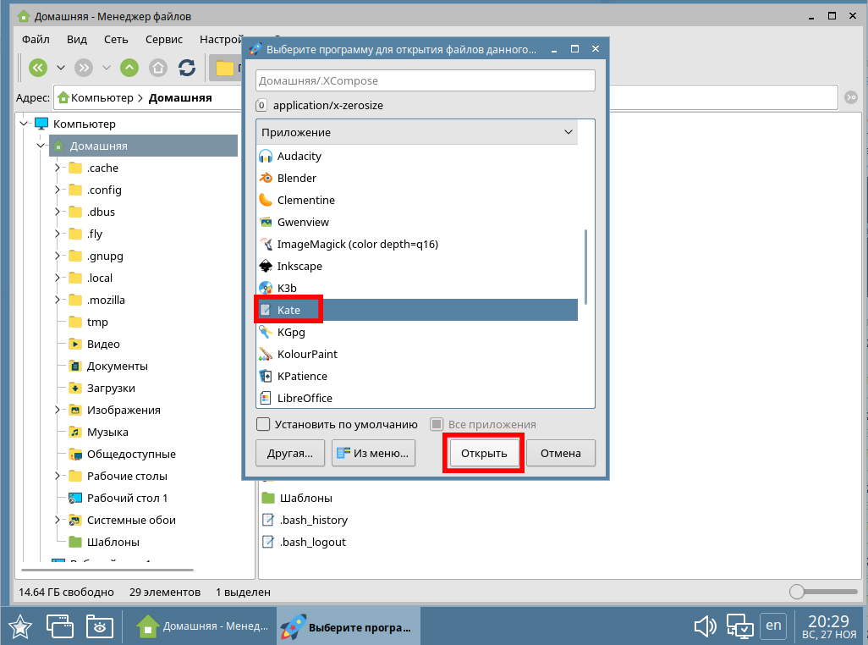This screenshot has width=868, height=645.
Task: Enable 'Установить по умолчанию' checkbox
Action: click(x=263, y=425)
